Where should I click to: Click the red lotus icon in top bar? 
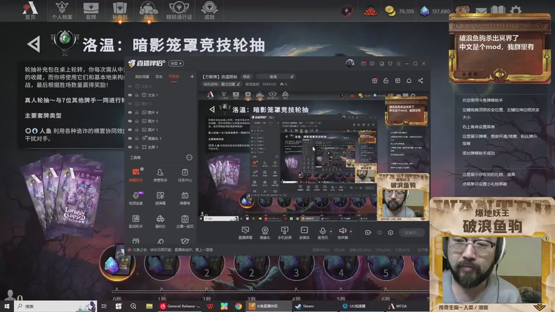coord(370,11)
